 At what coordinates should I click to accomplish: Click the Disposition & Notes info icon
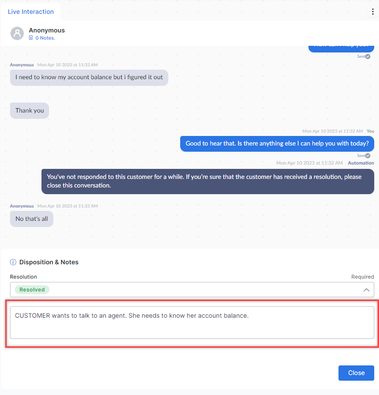click(13, 262)
